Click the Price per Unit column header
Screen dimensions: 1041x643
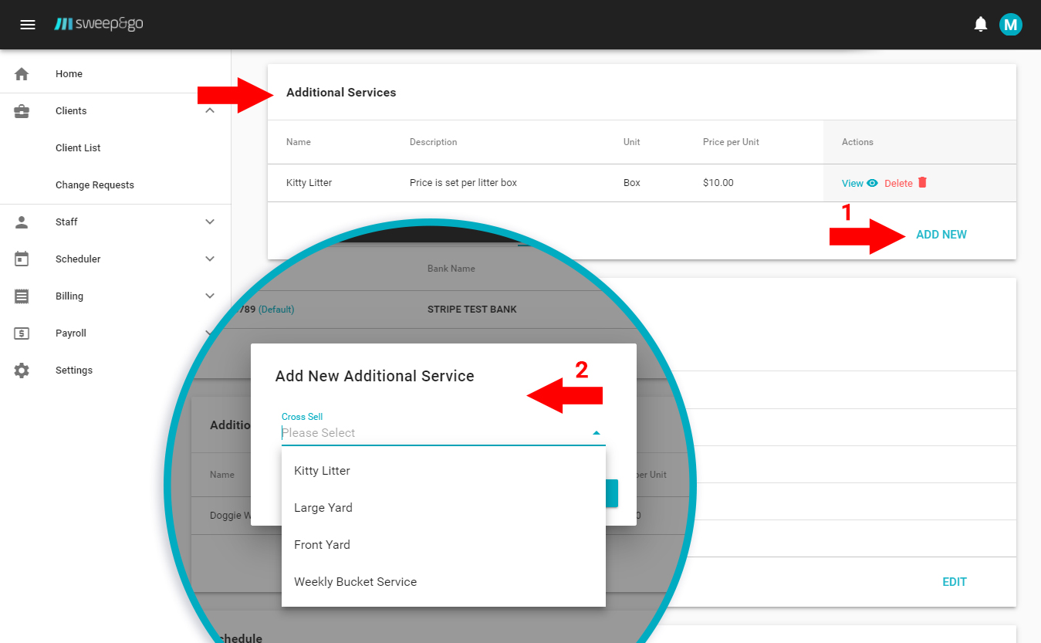point(731,142)
